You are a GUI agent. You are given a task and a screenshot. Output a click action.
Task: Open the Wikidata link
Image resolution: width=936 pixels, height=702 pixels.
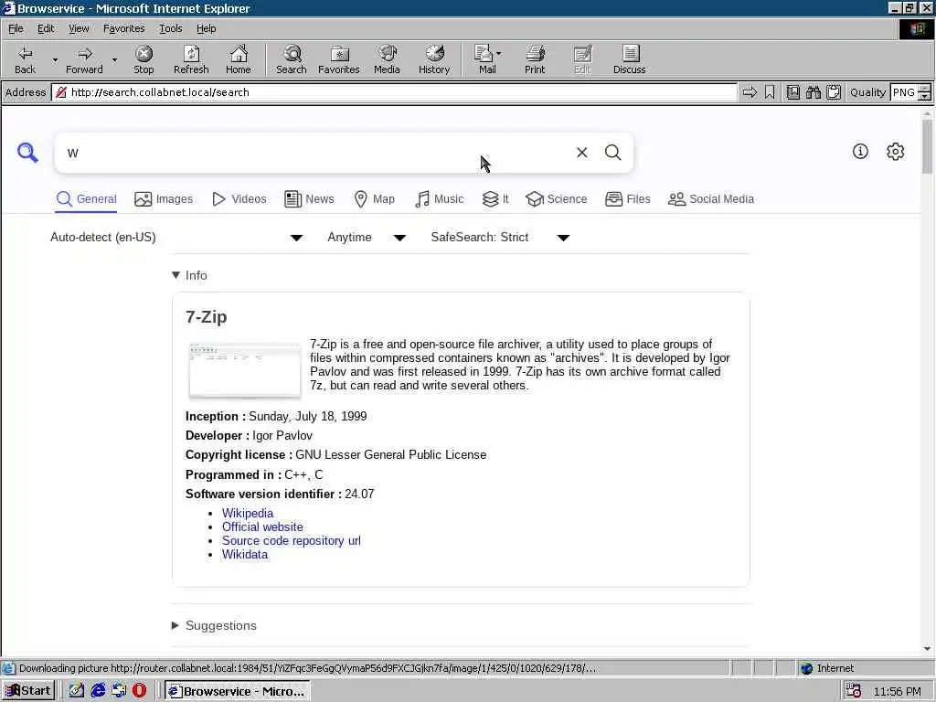pos(245,555)
